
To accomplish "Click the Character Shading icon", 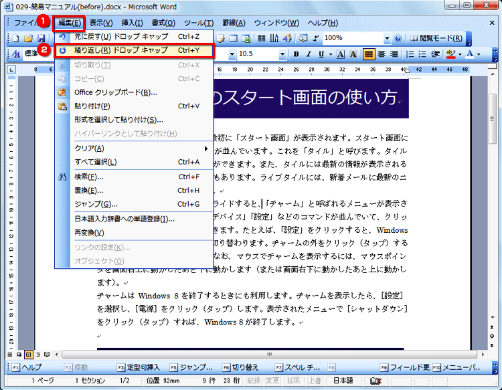I will (353, 54).
